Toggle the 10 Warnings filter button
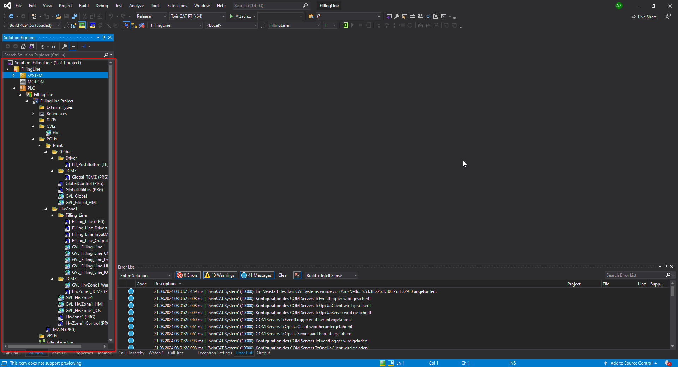Viewport: 678px width, 367px height. pos(220,275)
